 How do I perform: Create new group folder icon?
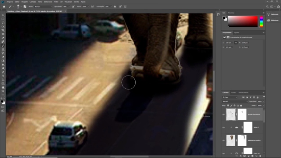[x=252, y=156]
